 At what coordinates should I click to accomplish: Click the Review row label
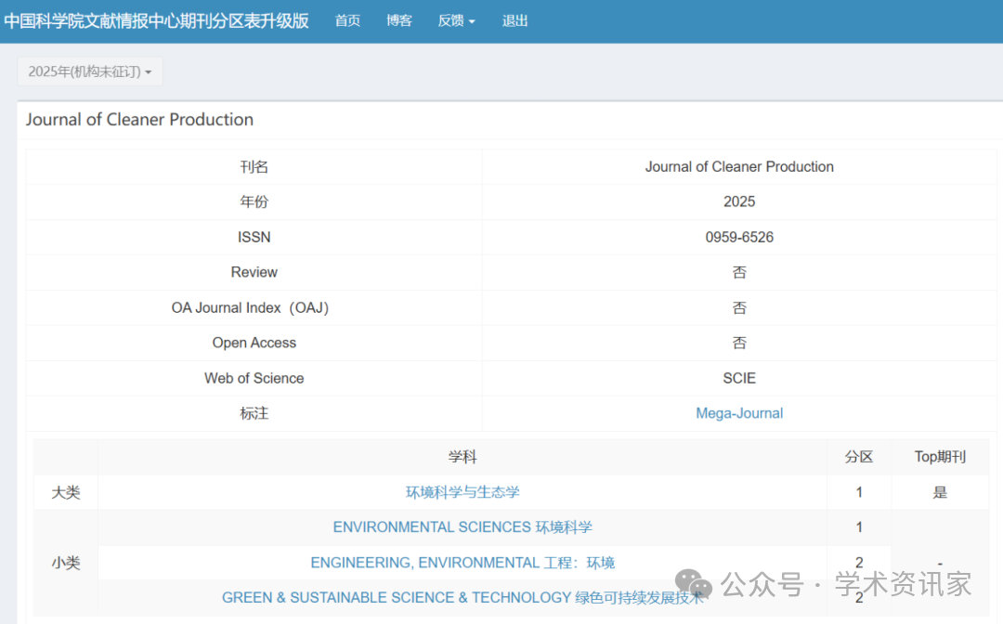[254, 272]
